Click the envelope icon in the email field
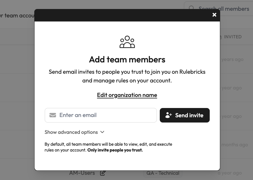This screenshot has width=253, height=180. tap(53, 115)
